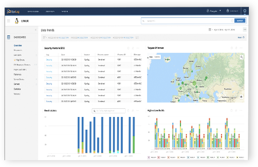Image resolution: width=258 pixels, height=167 pixels.
Task: Toggle the dark green legend swatch under the chart
Action: pos(208,157)
